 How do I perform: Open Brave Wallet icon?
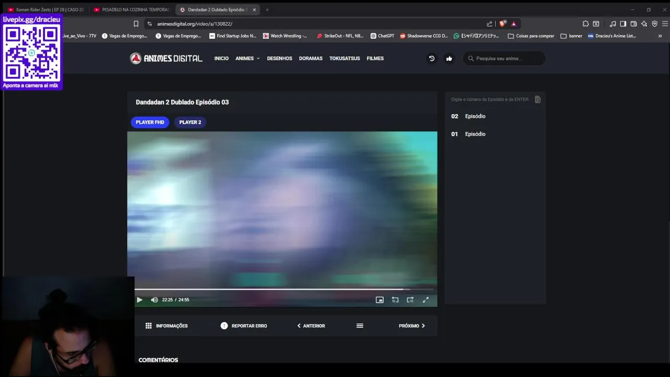(x=633, y=24)
